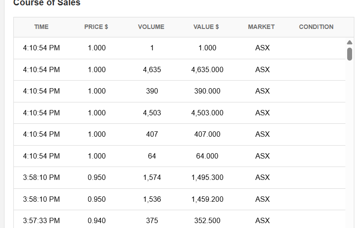This screenshot has height=228, width=357.
Task: Click the PRICE $ column header
Action: (x=96, y=27)
